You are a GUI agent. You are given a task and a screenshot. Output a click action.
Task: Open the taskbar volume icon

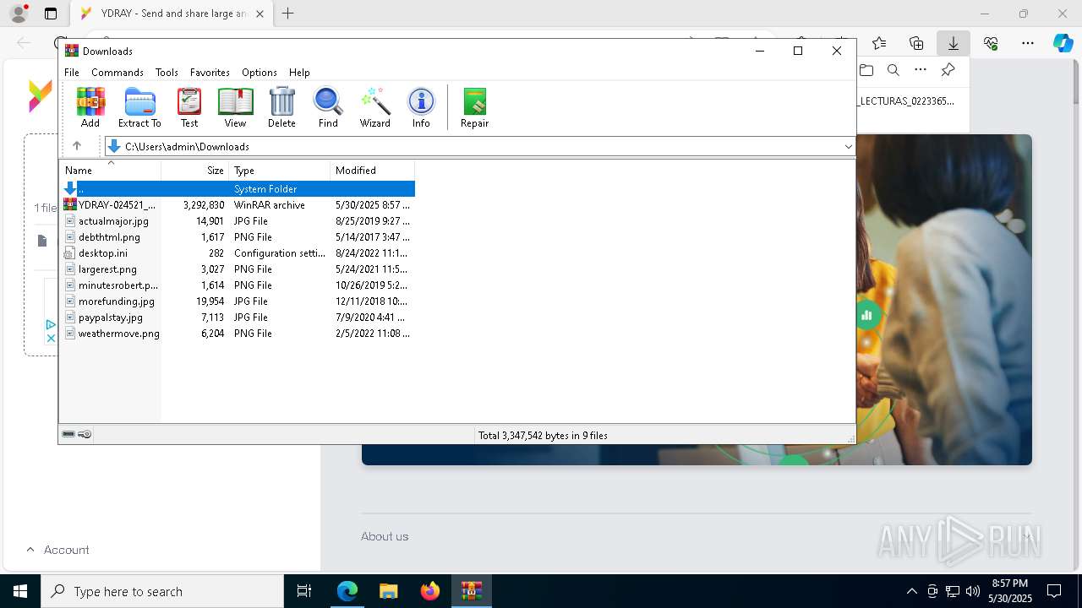(972, 591)
